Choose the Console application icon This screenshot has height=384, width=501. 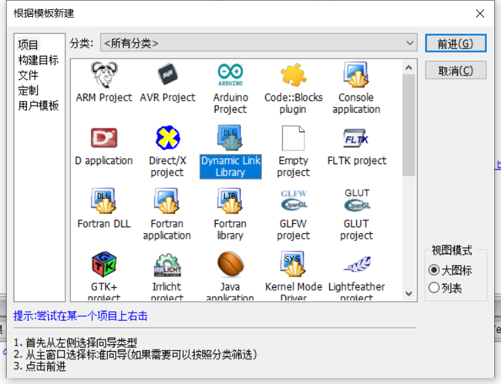356,75
